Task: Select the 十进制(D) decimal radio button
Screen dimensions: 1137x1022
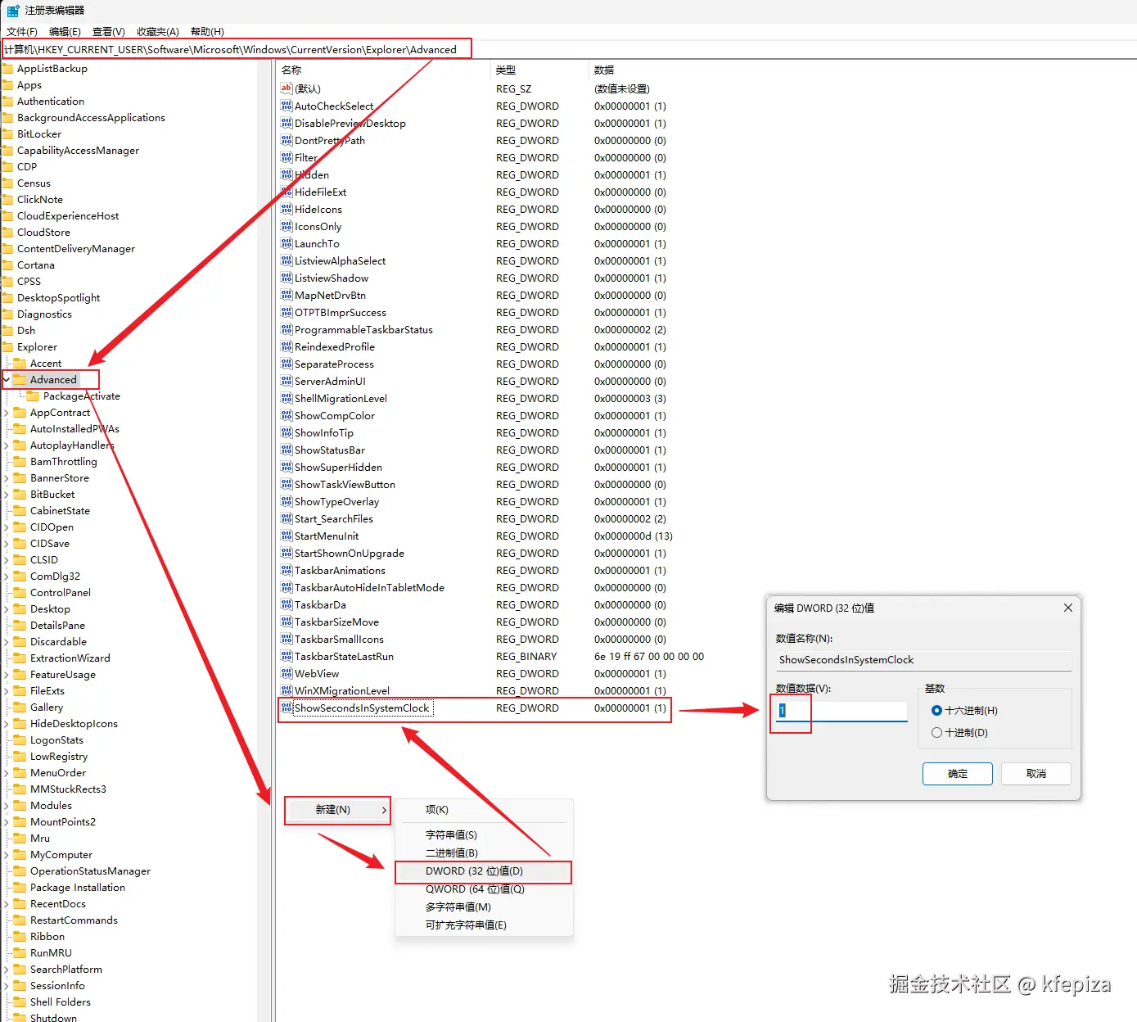Action: click(936, 733)
